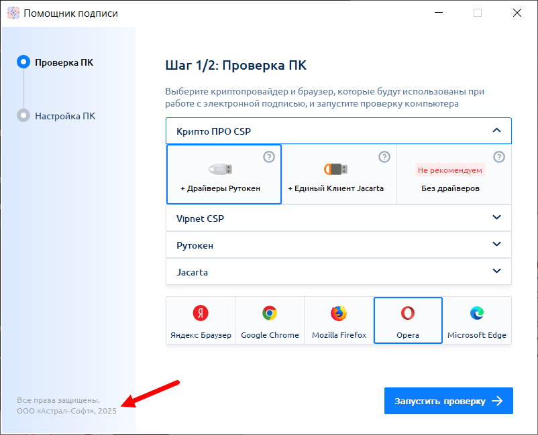
Task: Click the Vipnet CSP section title
Action: 200,219
